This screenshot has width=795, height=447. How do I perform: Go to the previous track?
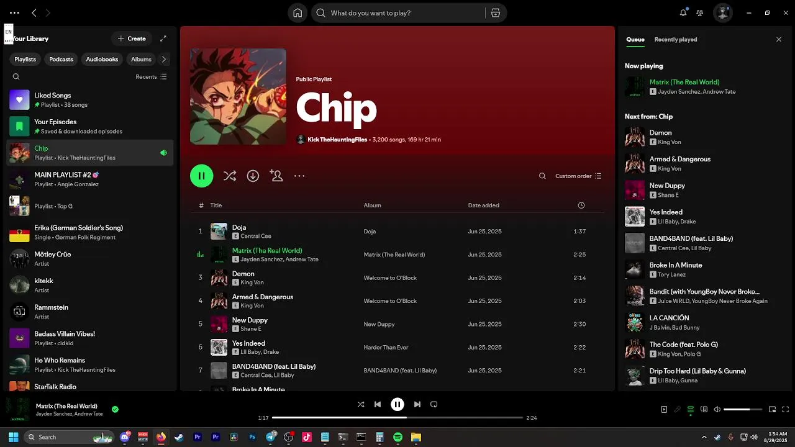click(x=378, y=404)
